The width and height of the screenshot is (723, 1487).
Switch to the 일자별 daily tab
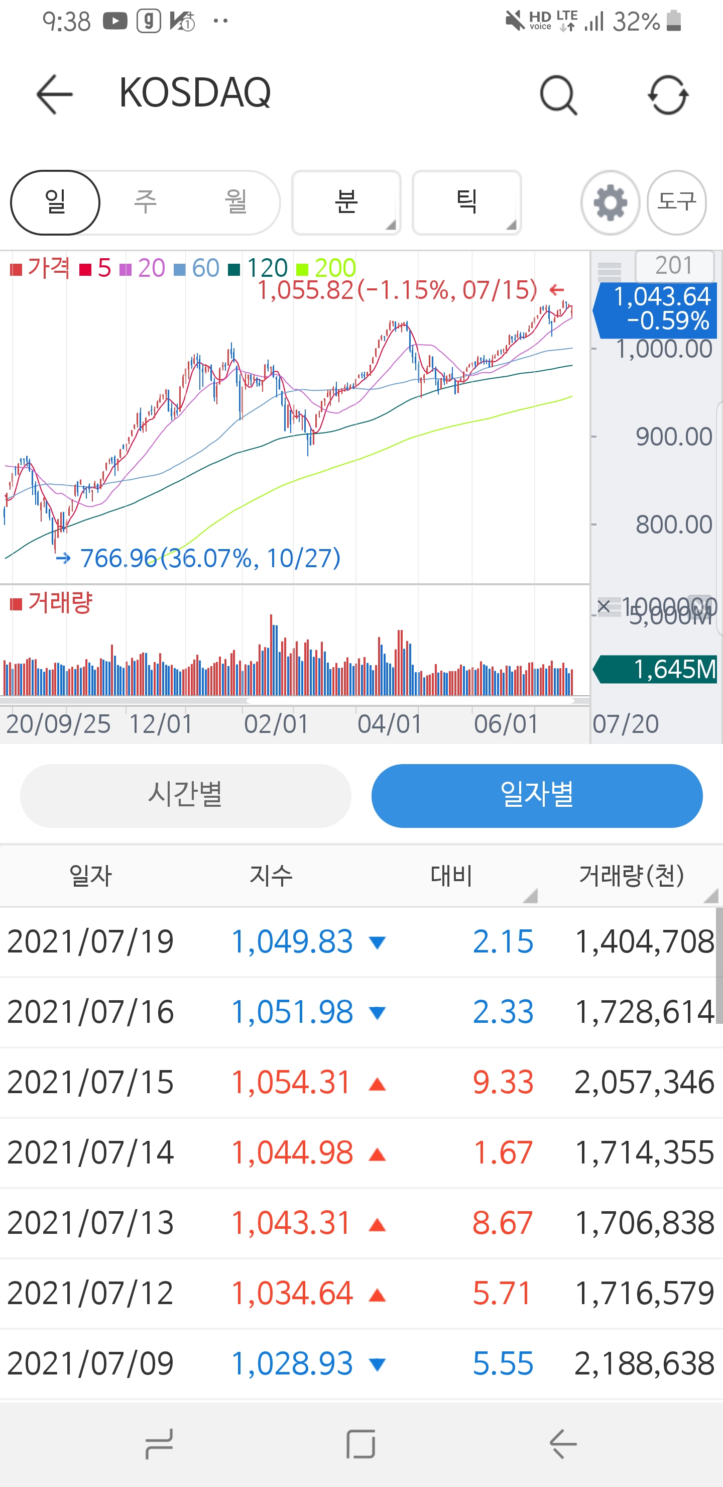coord(537,795)
